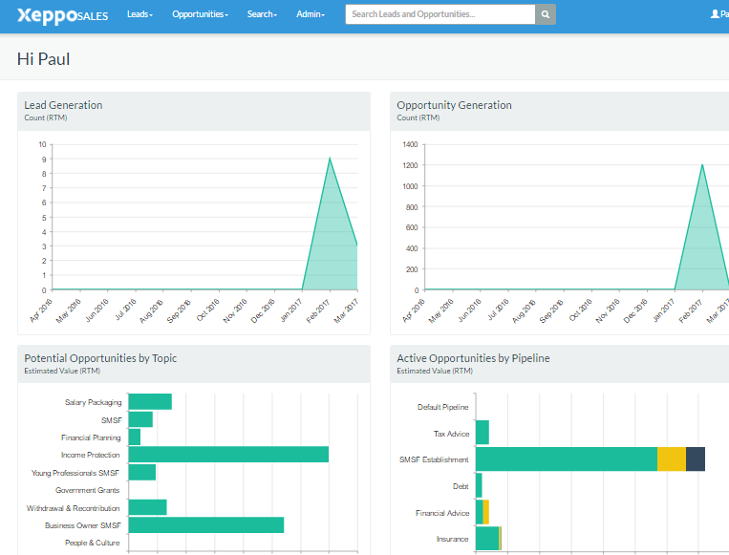Type in Search Leads and Opportunities field
This screenshot has width=729, height=555.
pos(440,14)
